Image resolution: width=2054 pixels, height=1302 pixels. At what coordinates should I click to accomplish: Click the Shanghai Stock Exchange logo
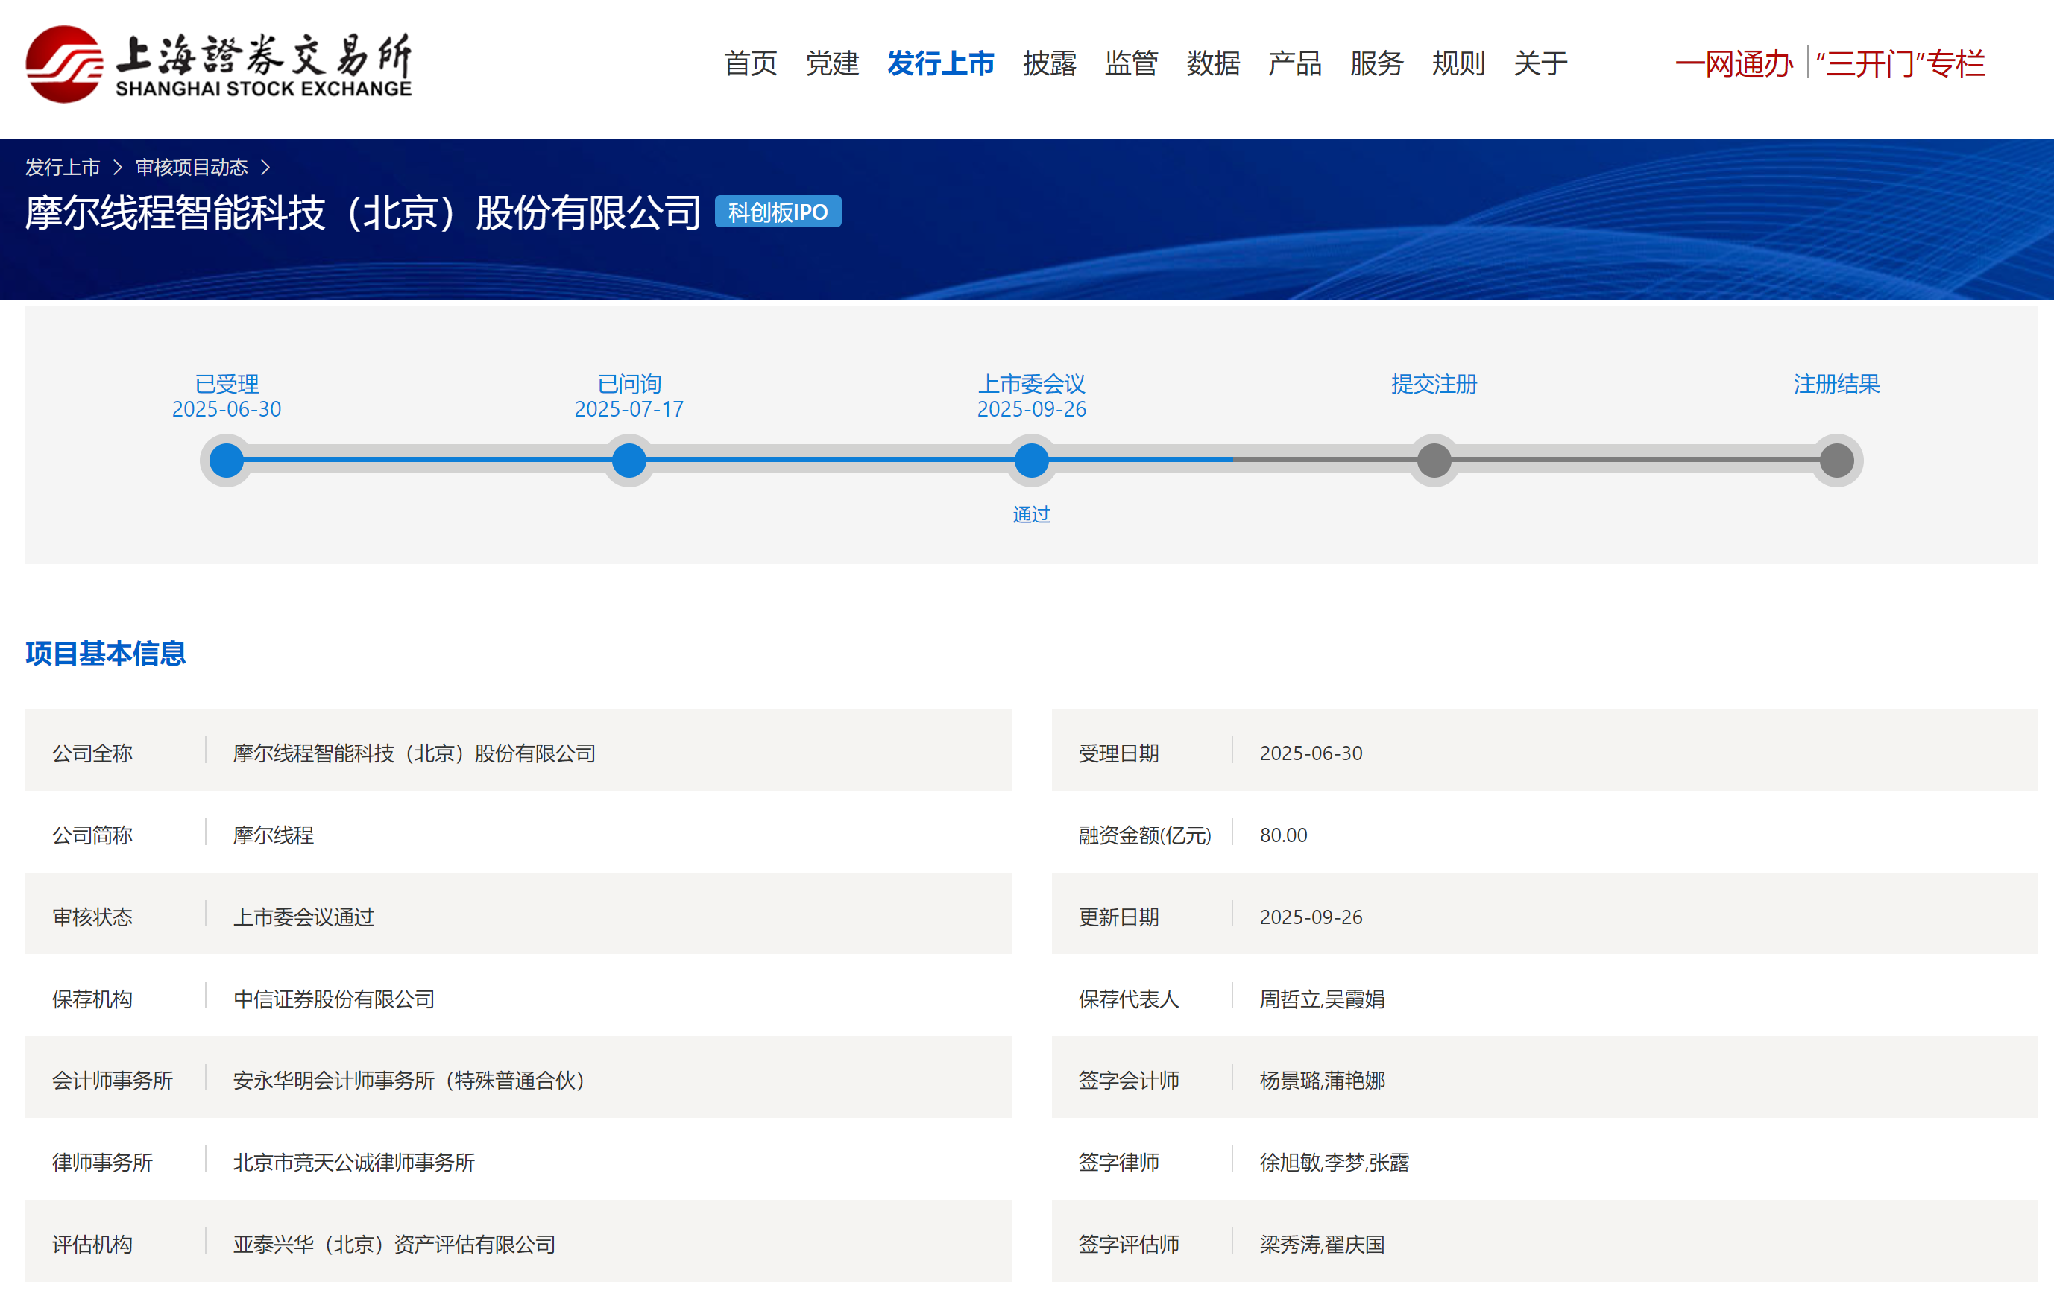pos(218,65)
